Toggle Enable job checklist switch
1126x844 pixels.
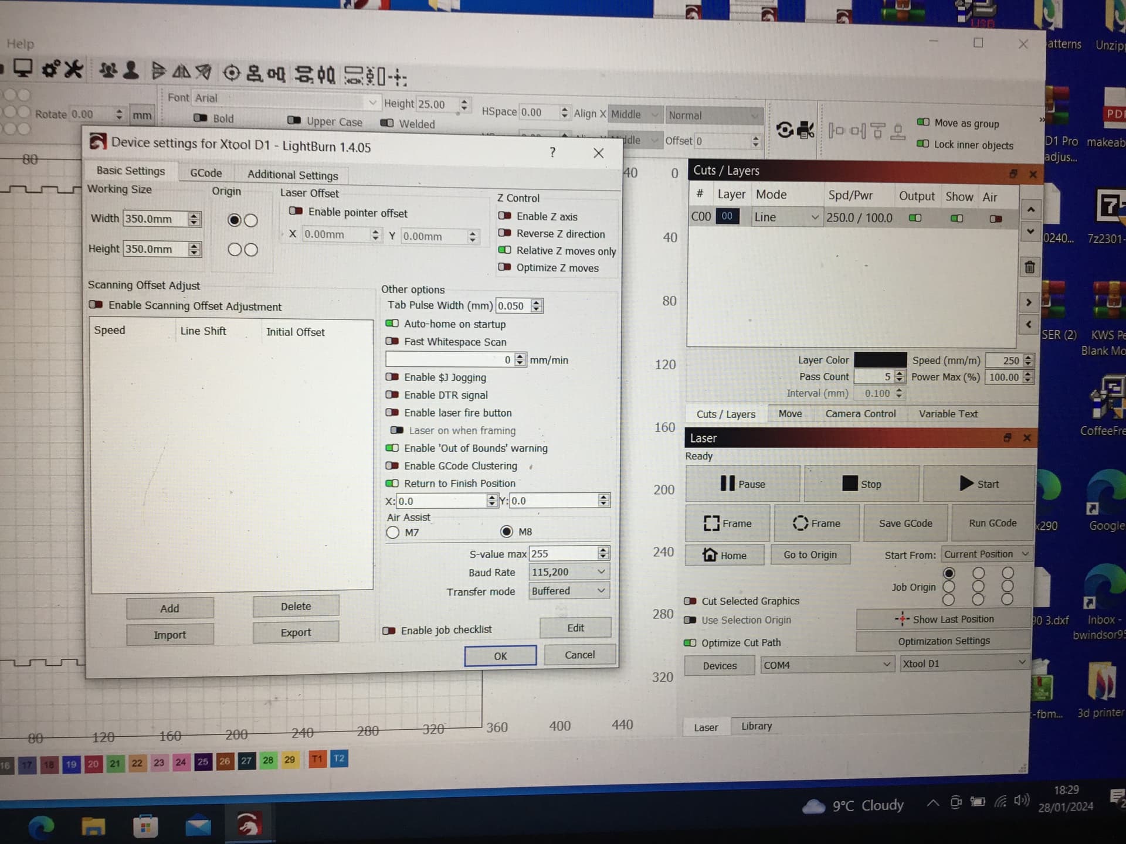pyautogui.click(x=389, y=631)
